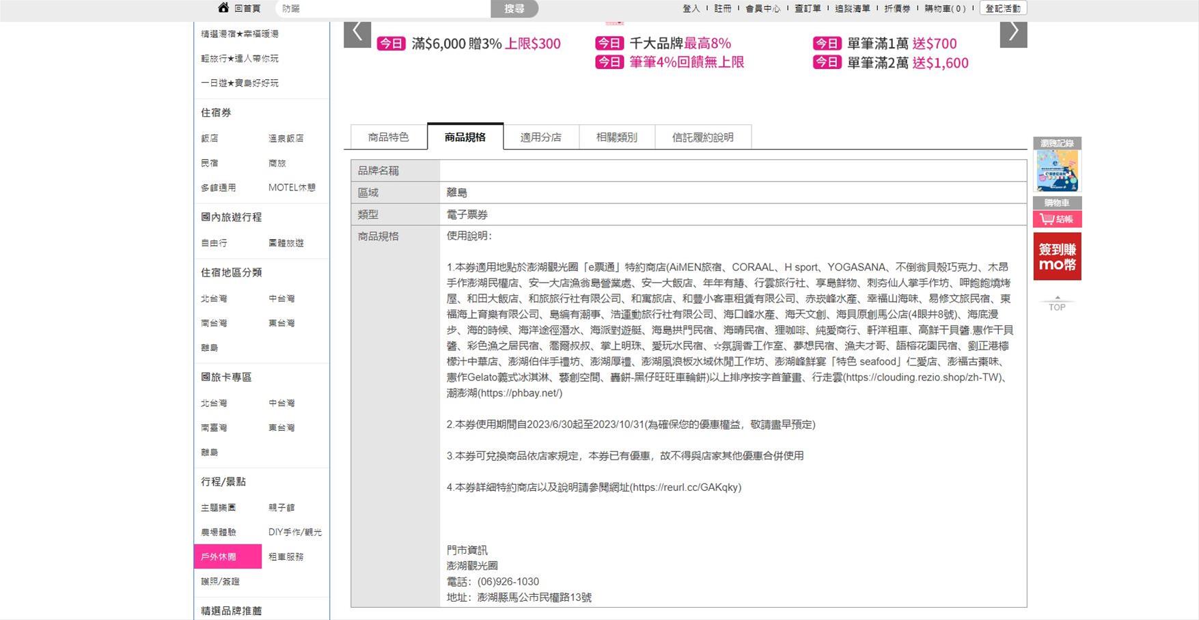The image size is (1199, 620).
Task: Open 自由行 under 國內旅遊行程
Action: coord(214,242)
